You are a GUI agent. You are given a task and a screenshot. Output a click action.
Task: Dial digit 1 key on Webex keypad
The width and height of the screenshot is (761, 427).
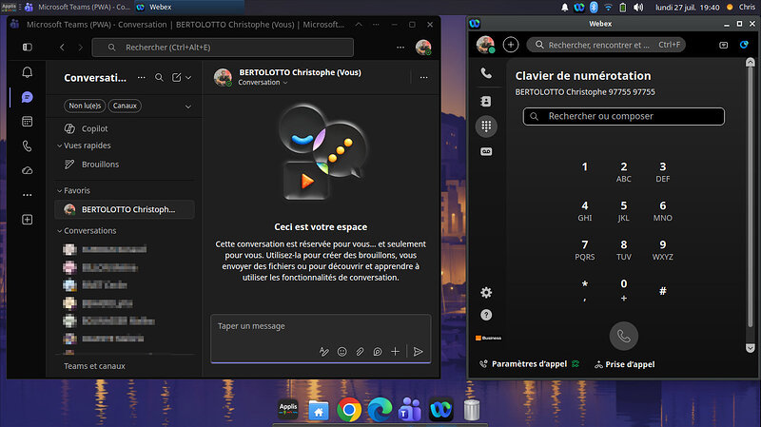[x=585, y=167]
